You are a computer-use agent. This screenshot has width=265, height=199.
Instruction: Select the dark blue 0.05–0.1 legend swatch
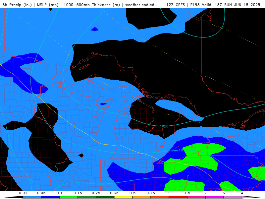[x=50, y=197]
